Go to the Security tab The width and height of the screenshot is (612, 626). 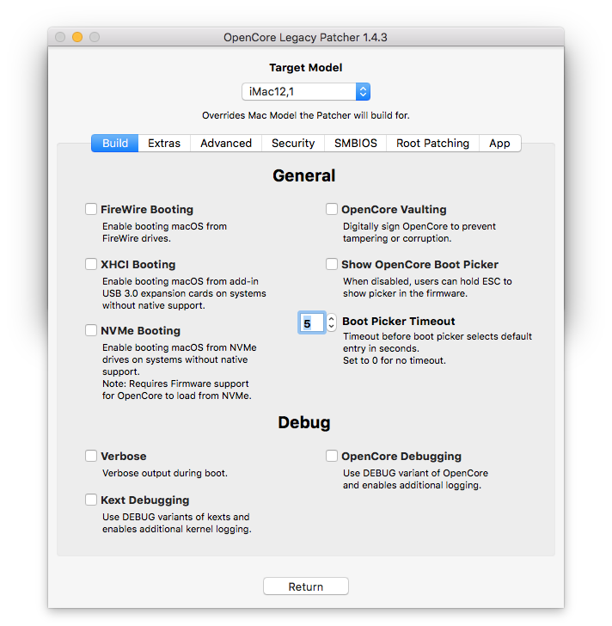point(293,144)
